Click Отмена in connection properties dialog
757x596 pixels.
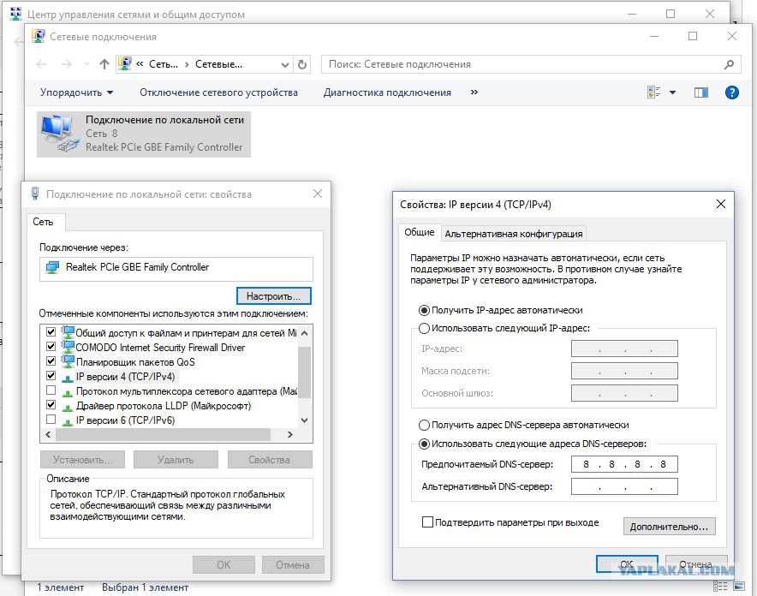click(293, 564)
